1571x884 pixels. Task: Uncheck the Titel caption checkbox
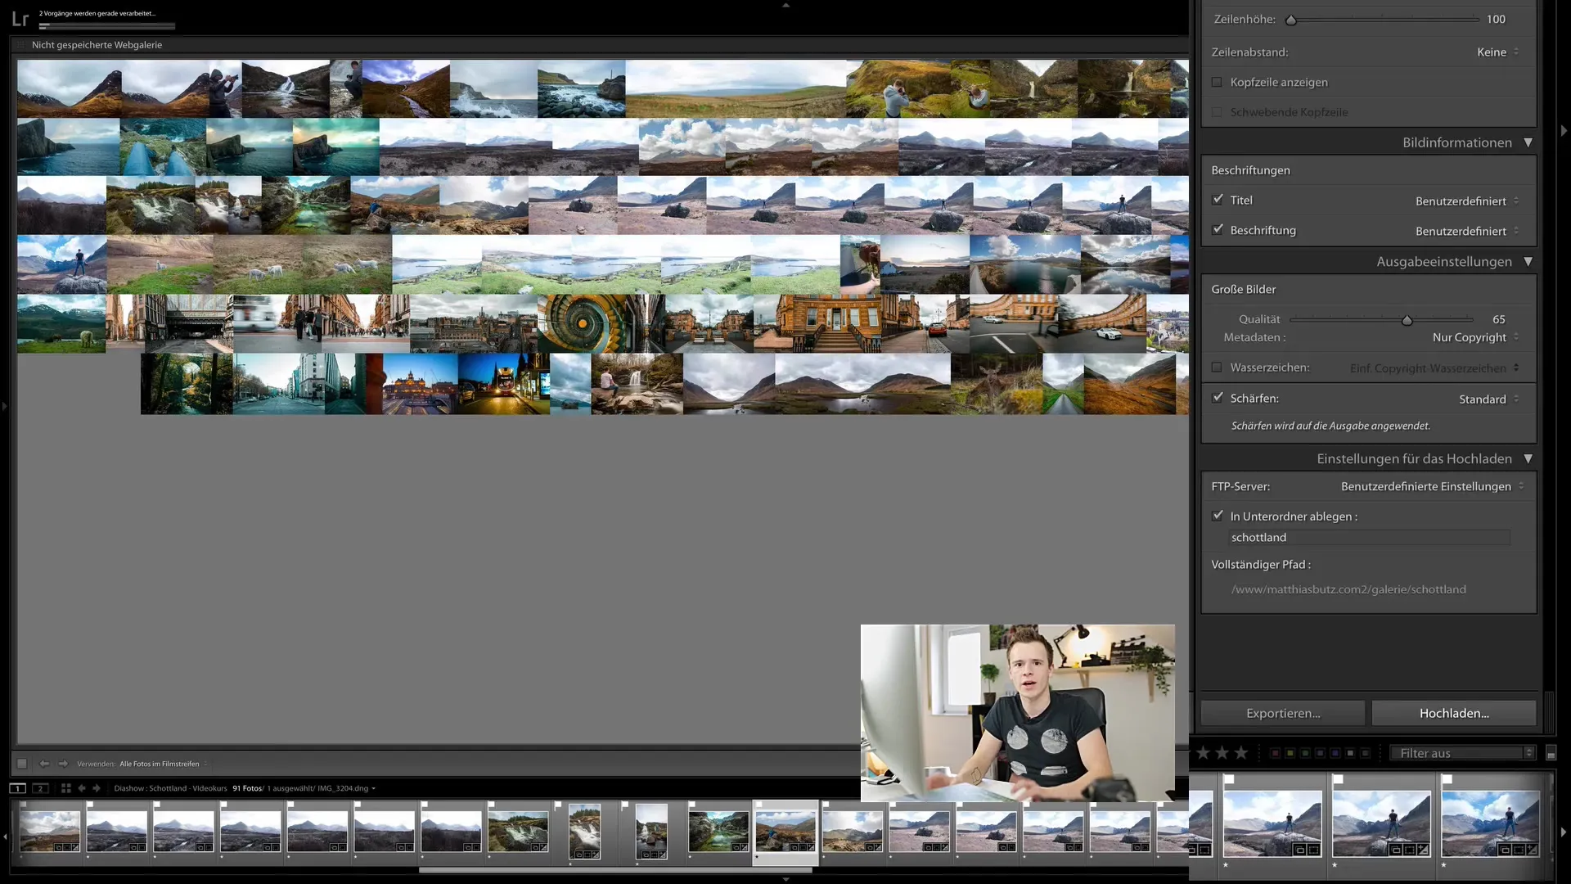(1218, 200)
